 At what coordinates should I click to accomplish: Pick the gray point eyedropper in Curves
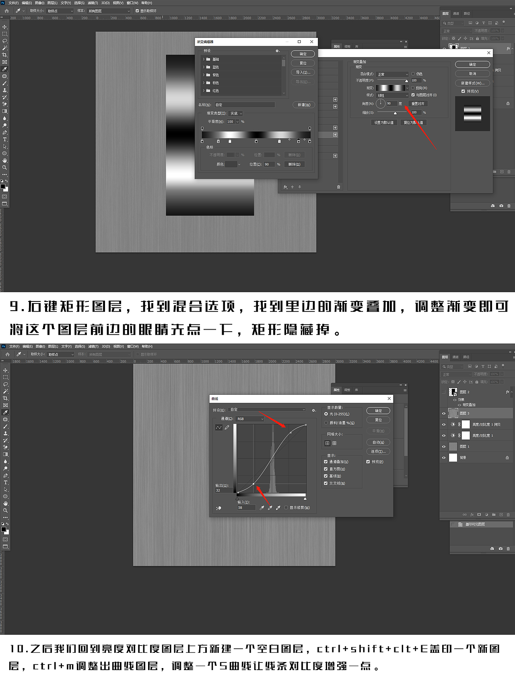click(270, 508)
